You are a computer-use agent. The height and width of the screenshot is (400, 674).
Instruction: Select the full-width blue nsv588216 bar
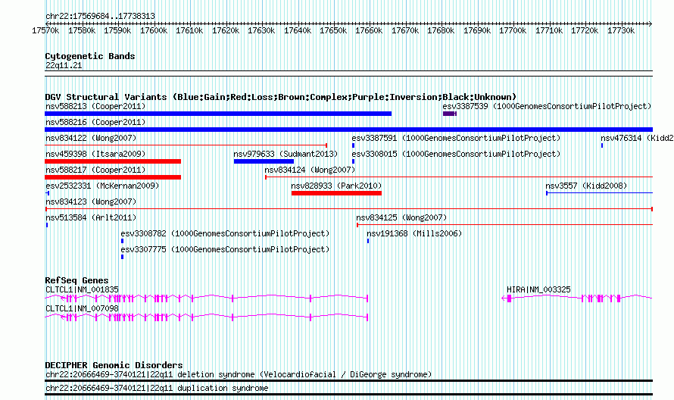pos(348,130)
